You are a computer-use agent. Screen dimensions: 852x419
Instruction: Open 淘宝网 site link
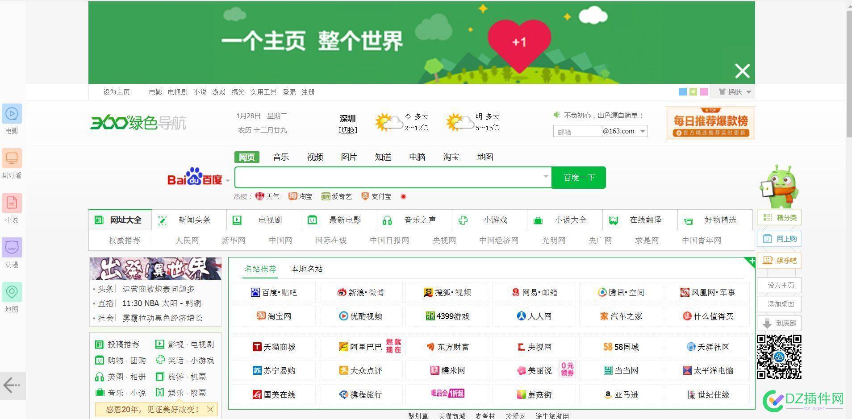(x=274, y=316)
